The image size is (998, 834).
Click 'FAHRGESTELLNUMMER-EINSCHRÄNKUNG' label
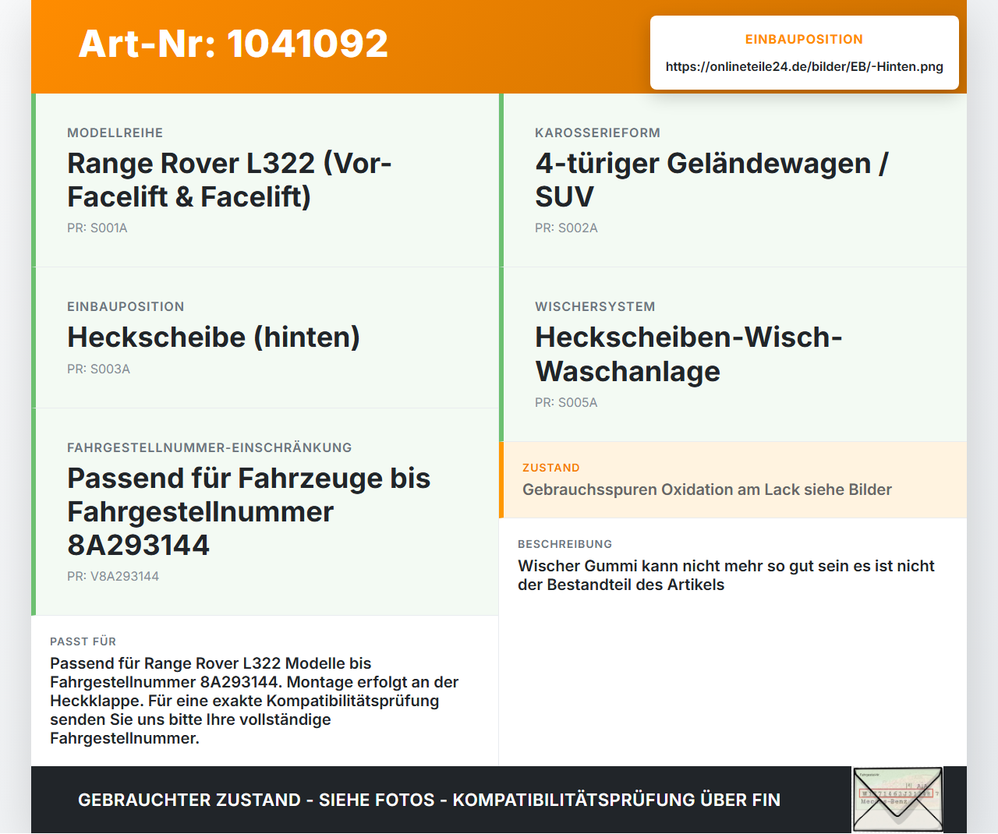coord(210,447)
